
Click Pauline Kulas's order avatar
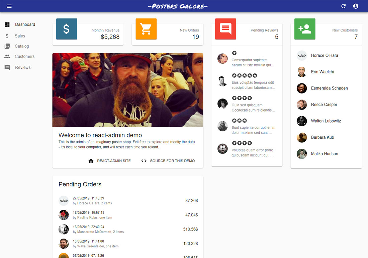64,215
